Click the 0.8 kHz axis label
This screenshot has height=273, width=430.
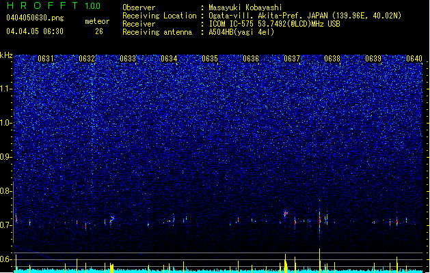6,191
